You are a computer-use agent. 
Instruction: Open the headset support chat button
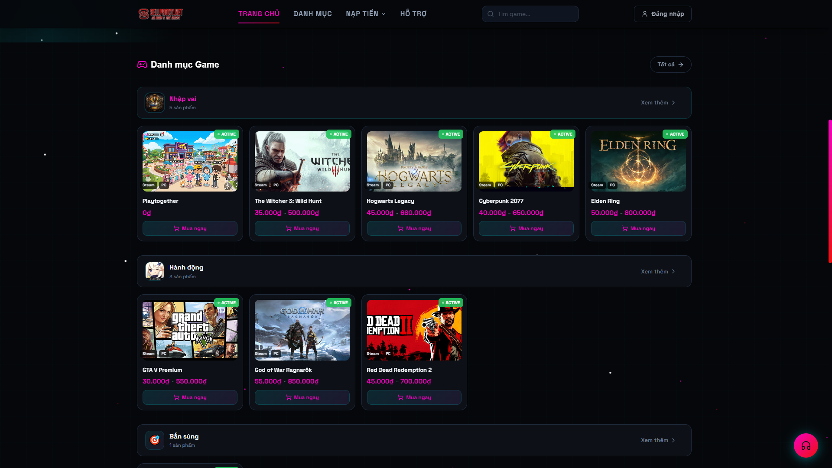pyautogui.click(x=806, y=445)
